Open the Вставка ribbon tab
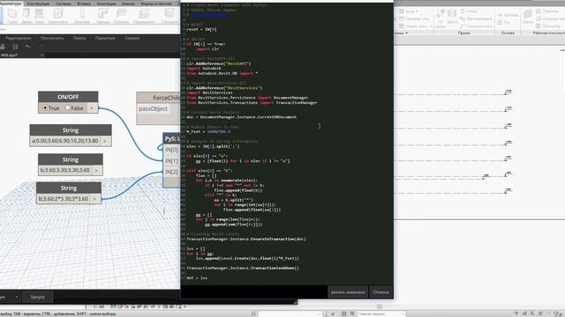Viewport: 565px width, 317px height. pos(84,4)
